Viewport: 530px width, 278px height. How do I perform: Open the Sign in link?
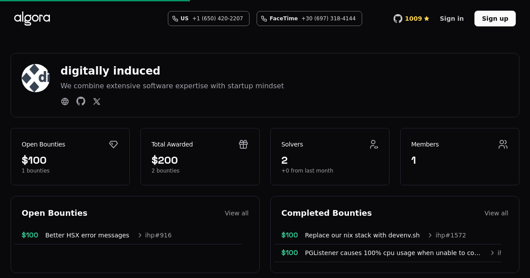coord(451,19)
